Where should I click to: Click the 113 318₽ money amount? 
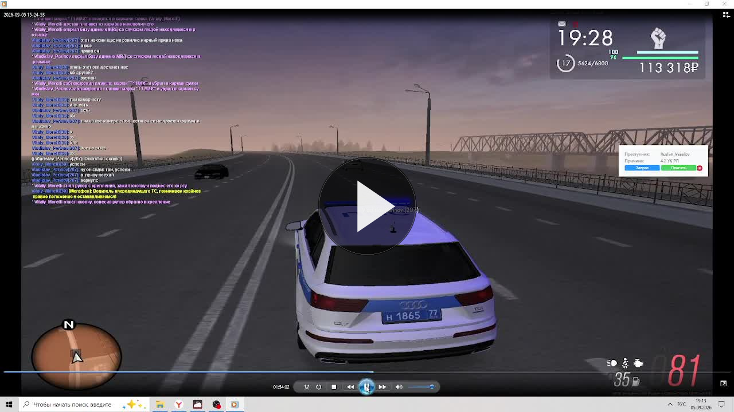(669, 68)
